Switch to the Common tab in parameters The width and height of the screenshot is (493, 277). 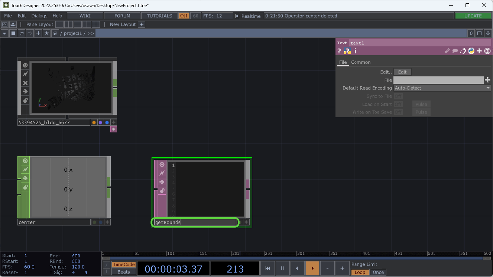[x=360, y=62]
